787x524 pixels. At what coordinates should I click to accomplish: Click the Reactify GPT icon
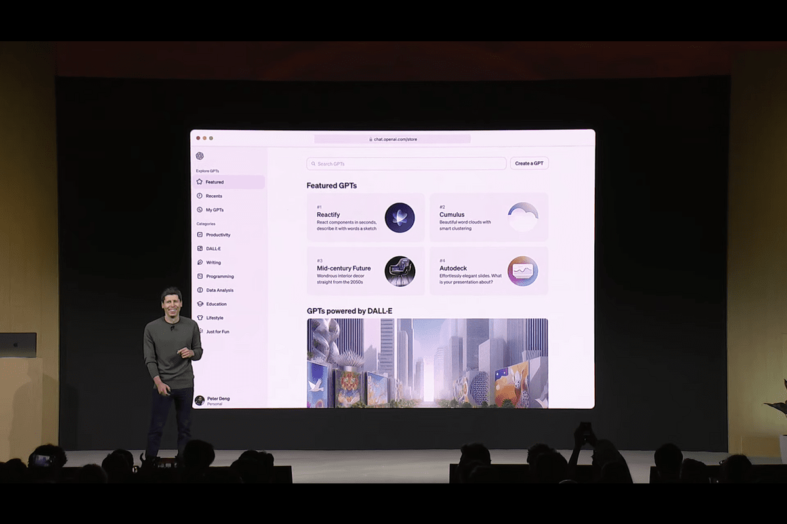[399, 218]
